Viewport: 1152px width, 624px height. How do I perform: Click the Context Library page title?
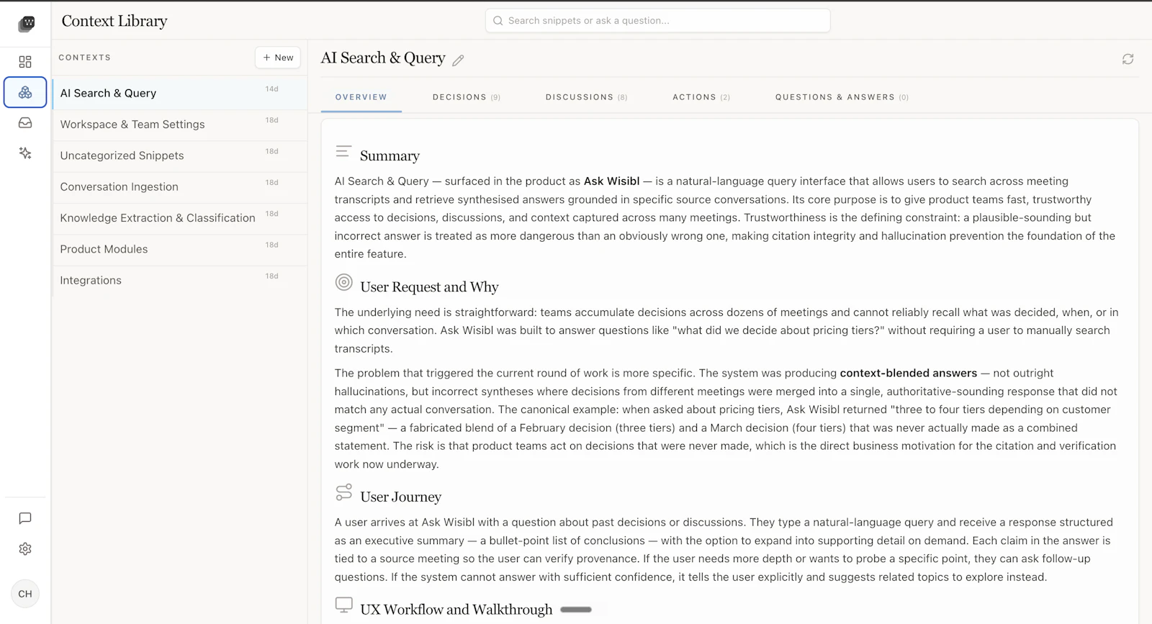pyautogui.click(x=114, y=21)
